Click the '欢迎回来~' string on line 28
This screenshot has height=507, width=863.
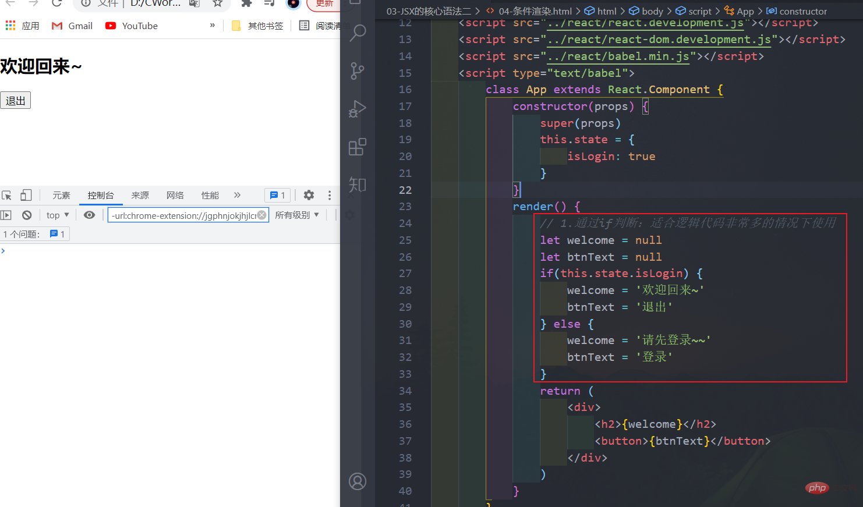pos(670,290)
